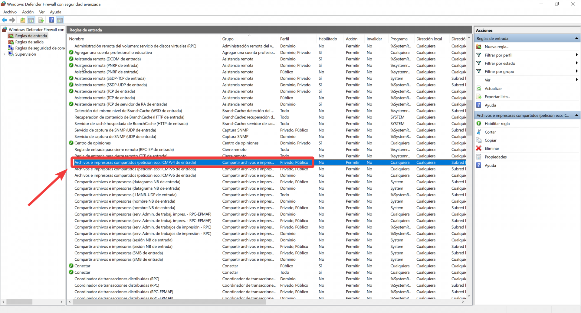This screenshot has width=581, height=313.
Task: Click the Propiedades icon in Acciones
Action: tap(479, 157)
